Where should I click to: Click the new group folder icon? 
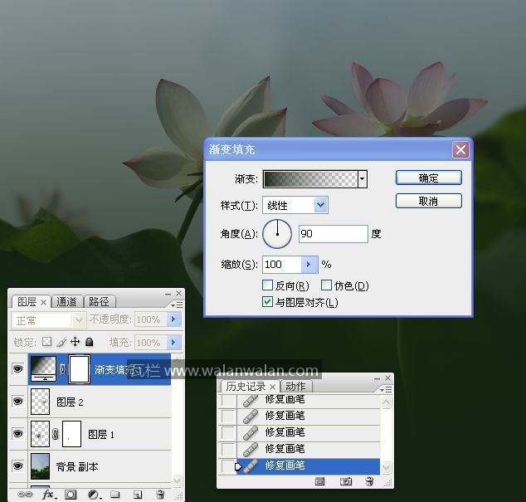tap(115, 495)
